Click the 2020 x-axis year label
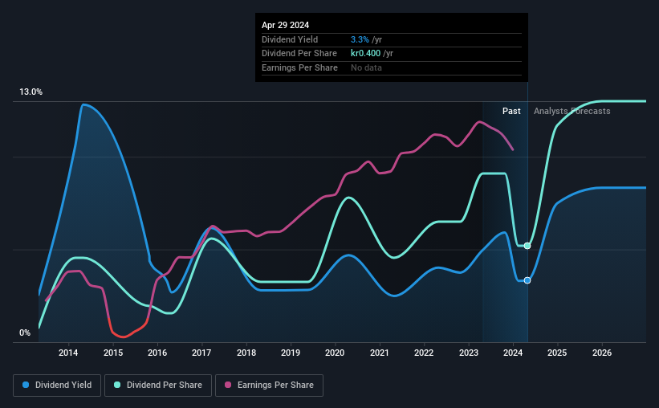The height and width of the screenshot is (408, 659). pos(335,353)
